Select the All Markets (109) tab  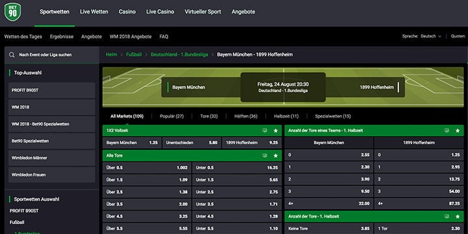127,116
